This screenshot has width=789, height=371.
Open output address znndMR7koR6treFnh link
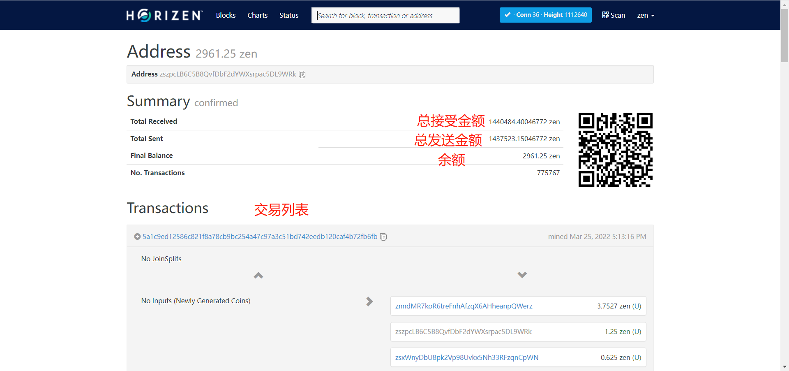(464, 306)
